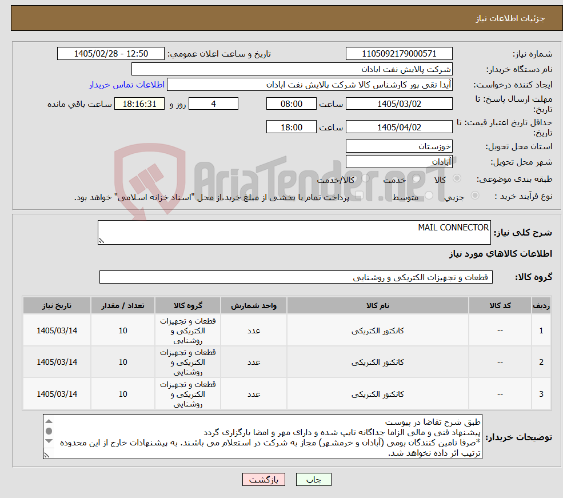This screenshot has width=563, height=498.
Task: Select the جزیی purchase type radio
Action: click(475, 196)
